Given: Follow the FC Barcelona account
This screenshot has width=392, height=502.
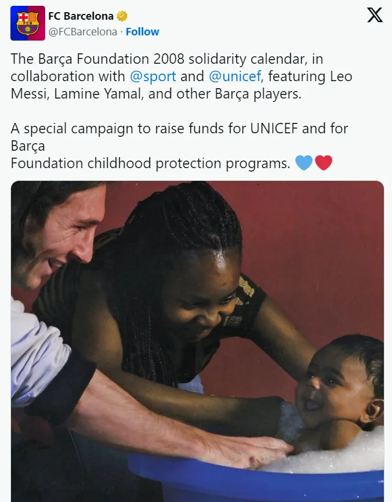Looking at the screenshot, I should point(142,31).
